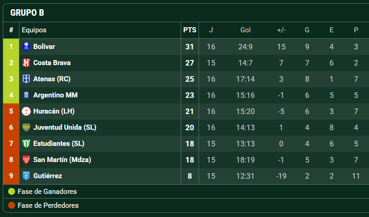The height and width of the screenshot is (217, 369).
Task: Open the Costa Brava team link
Action: point(52,63)
